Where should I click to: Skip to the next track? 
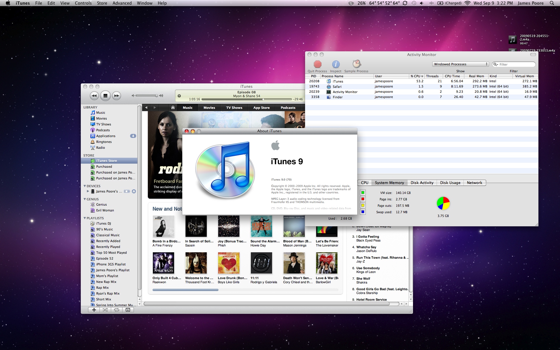[x=116, y=96]
